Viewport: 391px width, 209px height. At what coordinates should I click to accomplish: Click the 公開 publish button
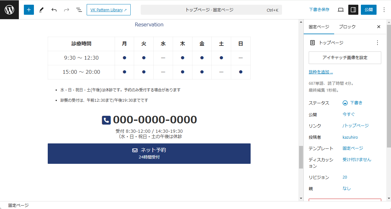pos(368,10)
